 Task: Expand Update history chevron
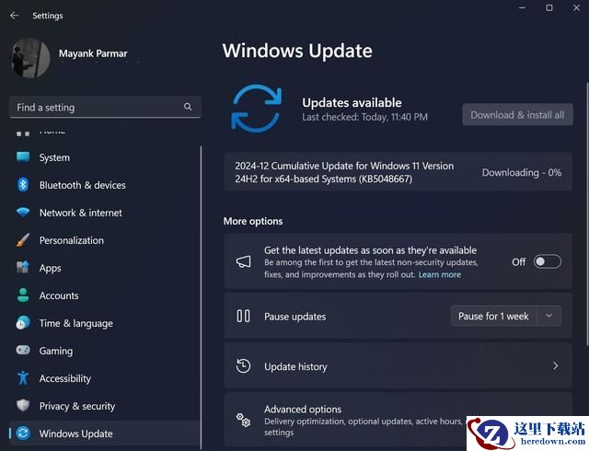pos(556,365)
